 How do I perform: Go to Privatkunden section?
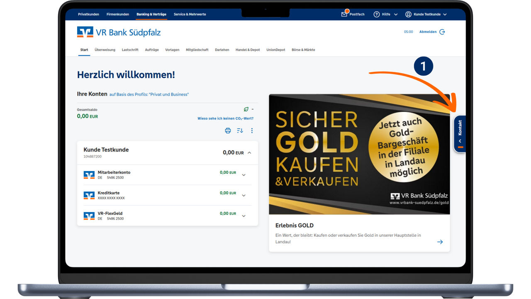pos(88,14)
